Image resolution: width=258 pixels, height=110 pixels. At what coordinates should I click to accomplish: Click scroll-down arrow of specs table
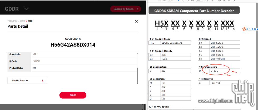pos(137,85)
